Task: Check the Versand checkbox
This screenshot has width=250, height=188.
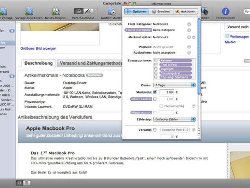Action: point(155,130)
